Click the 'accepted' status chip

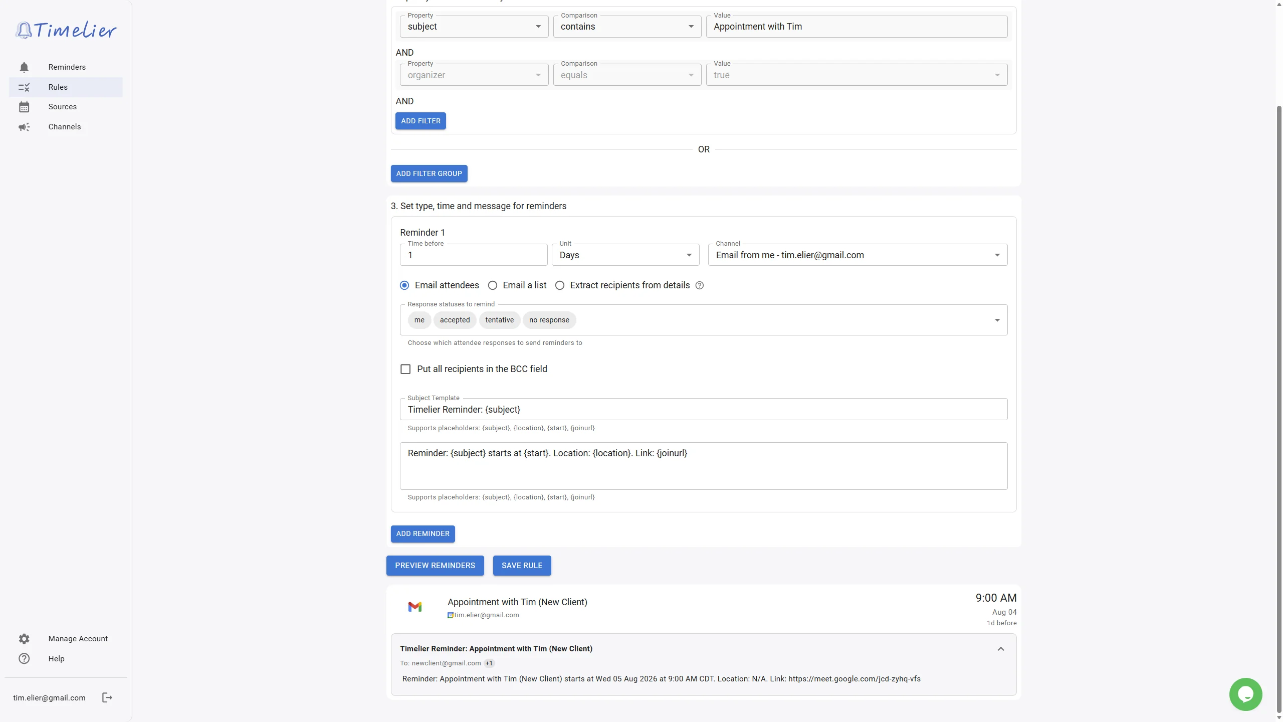click(x=455, y=320)
